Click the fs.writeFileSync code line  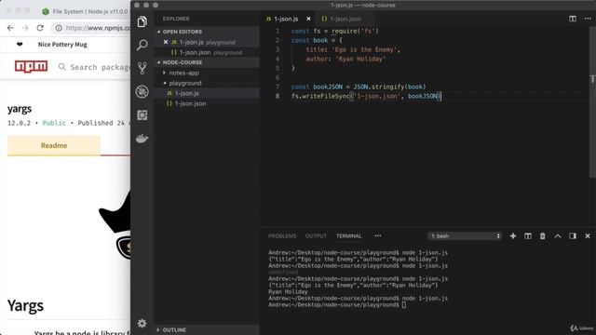pos(366,96)
